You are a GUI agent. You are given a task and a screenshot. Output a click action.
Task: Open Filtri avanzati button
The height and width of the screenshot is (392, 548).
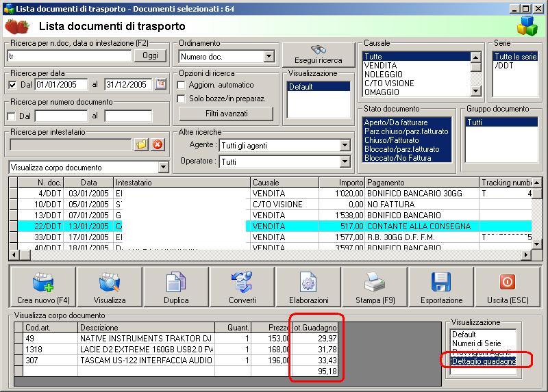click(x=226, y=114)
